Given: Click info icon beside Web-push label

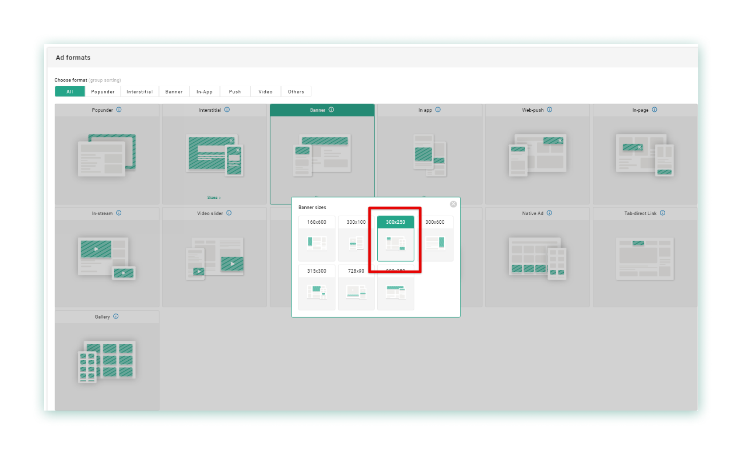Looking at the screenshot, I should pos(550,110).
